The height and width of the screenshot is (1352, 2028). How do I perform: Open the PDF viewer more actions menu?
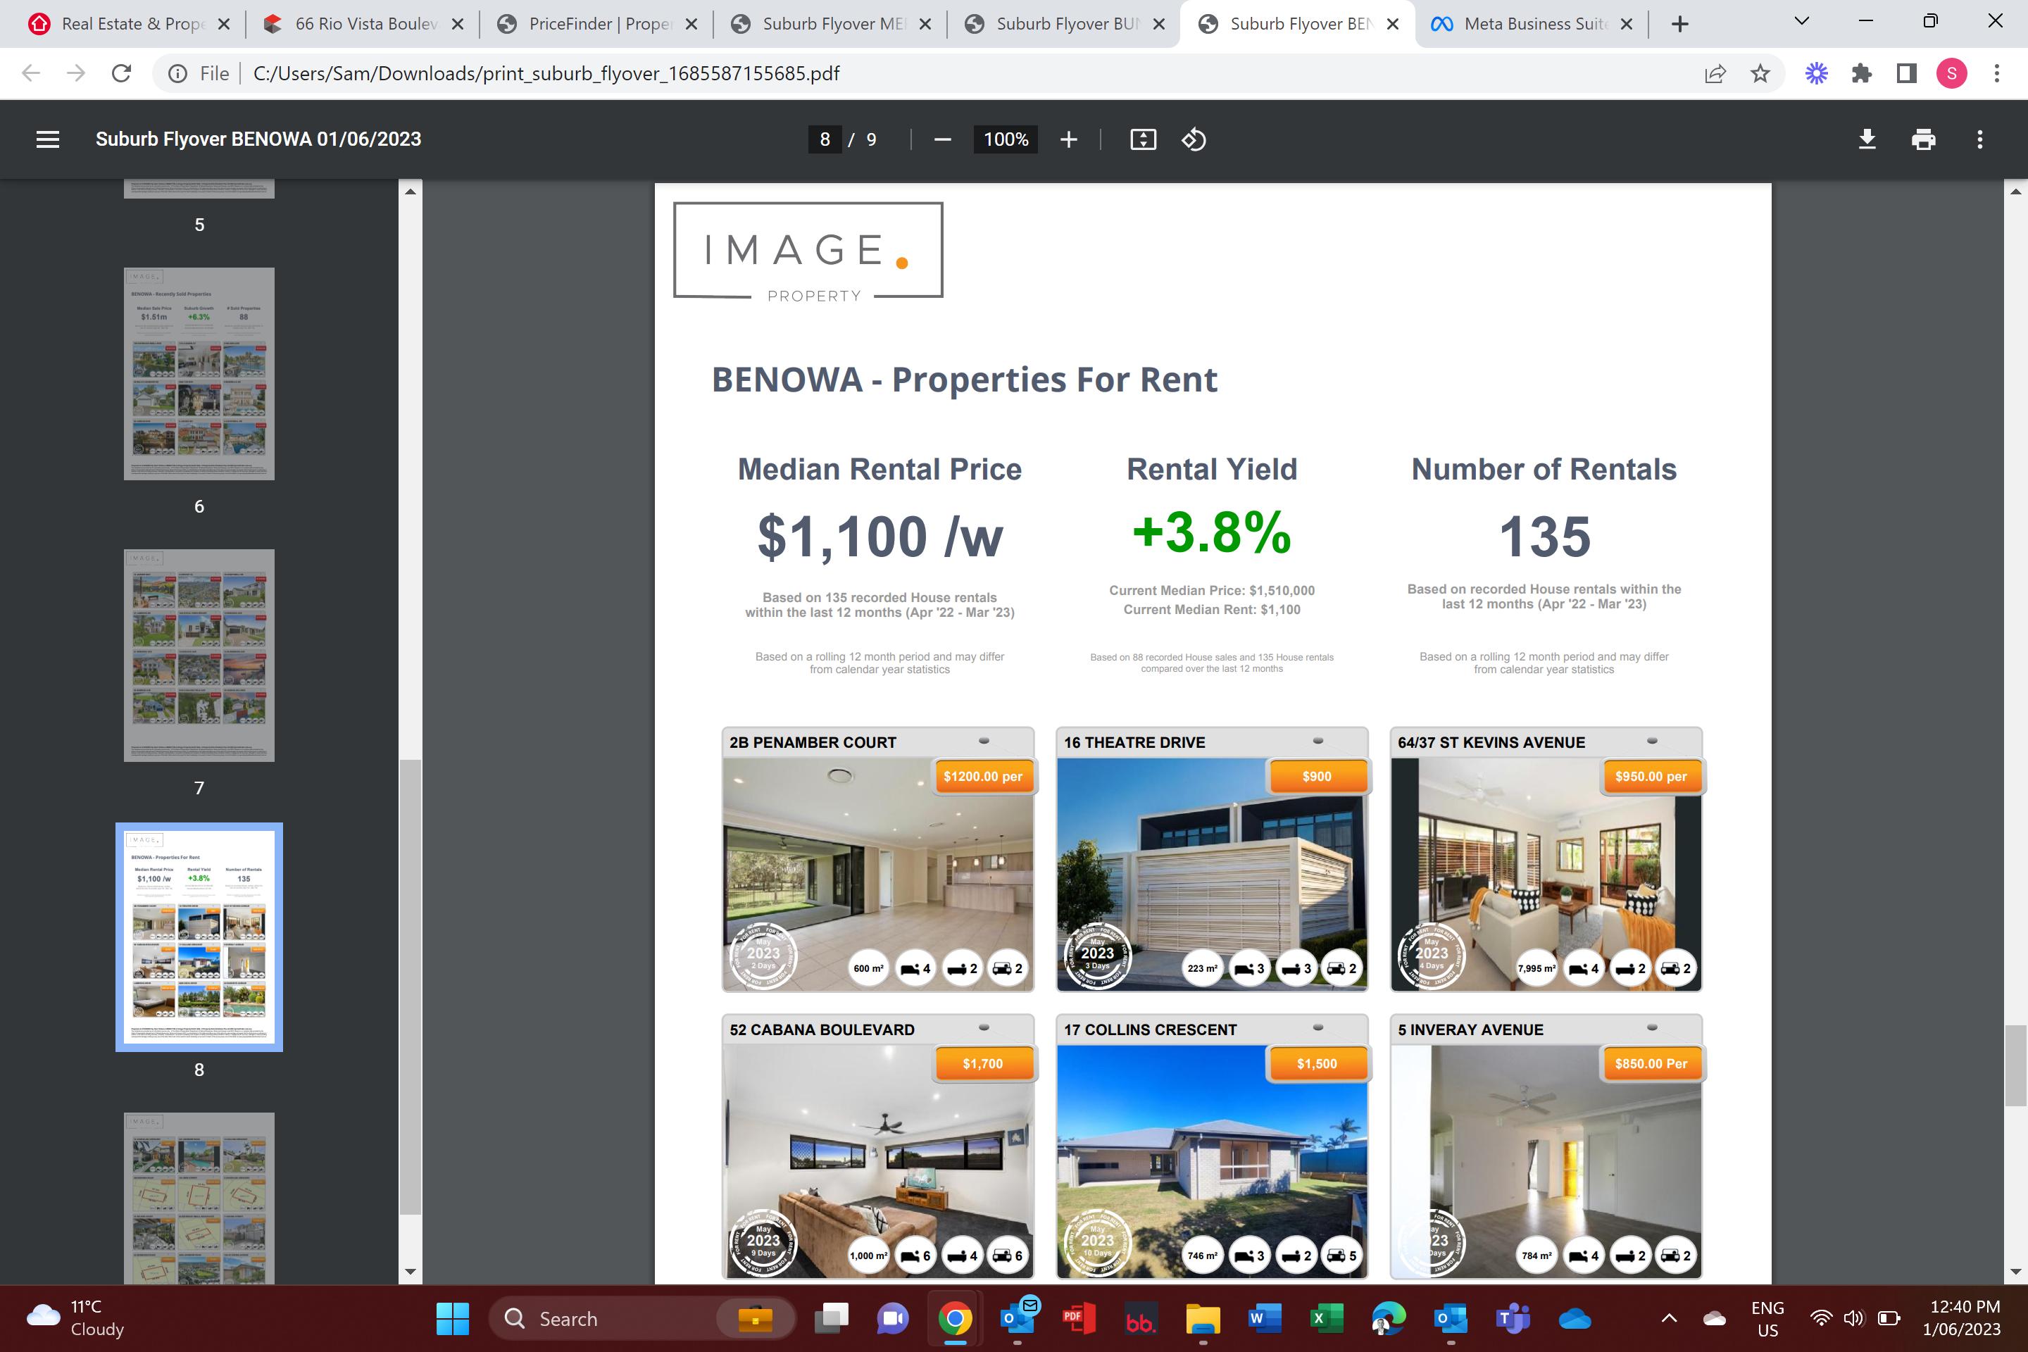[1979, 139]
